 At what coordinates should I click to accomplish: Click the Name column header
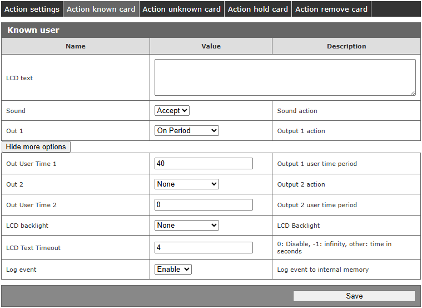76,46
